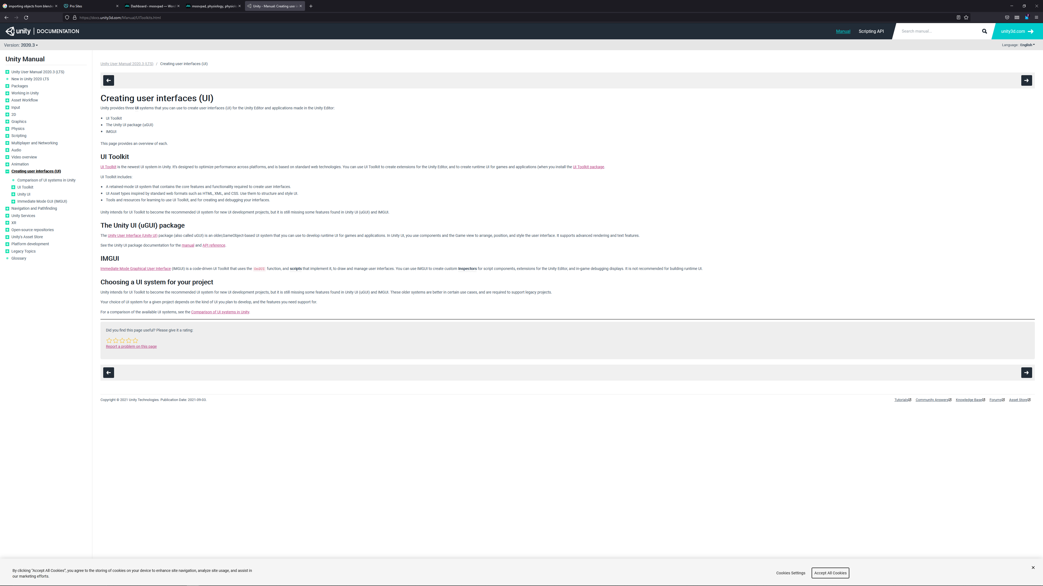Switch to the Scripting API header tab

[x=871, y=31]
